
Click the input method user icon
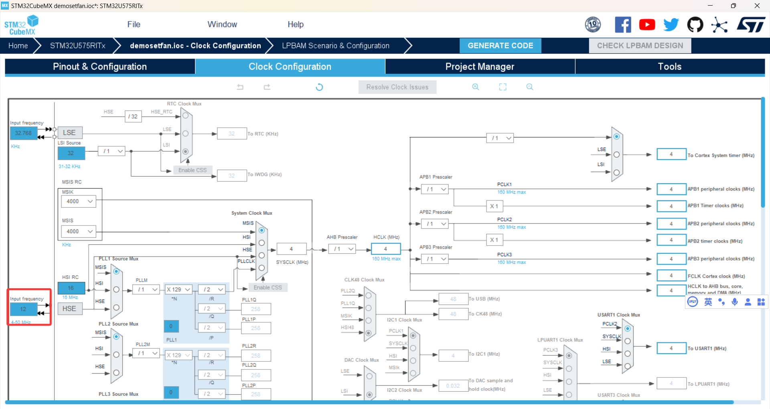[x=748, y=302]
